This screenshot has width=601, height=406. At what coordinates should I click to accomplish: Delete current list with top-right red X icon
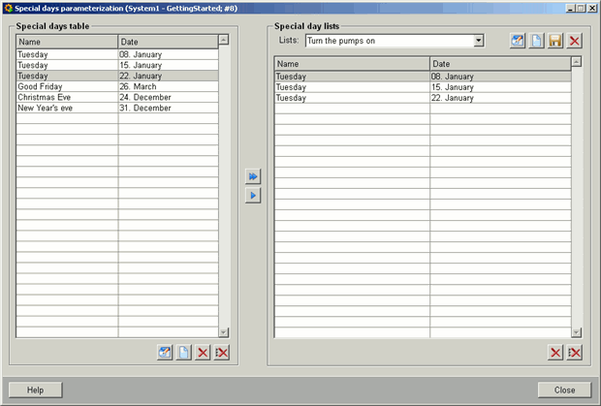(x=575, y=41)
